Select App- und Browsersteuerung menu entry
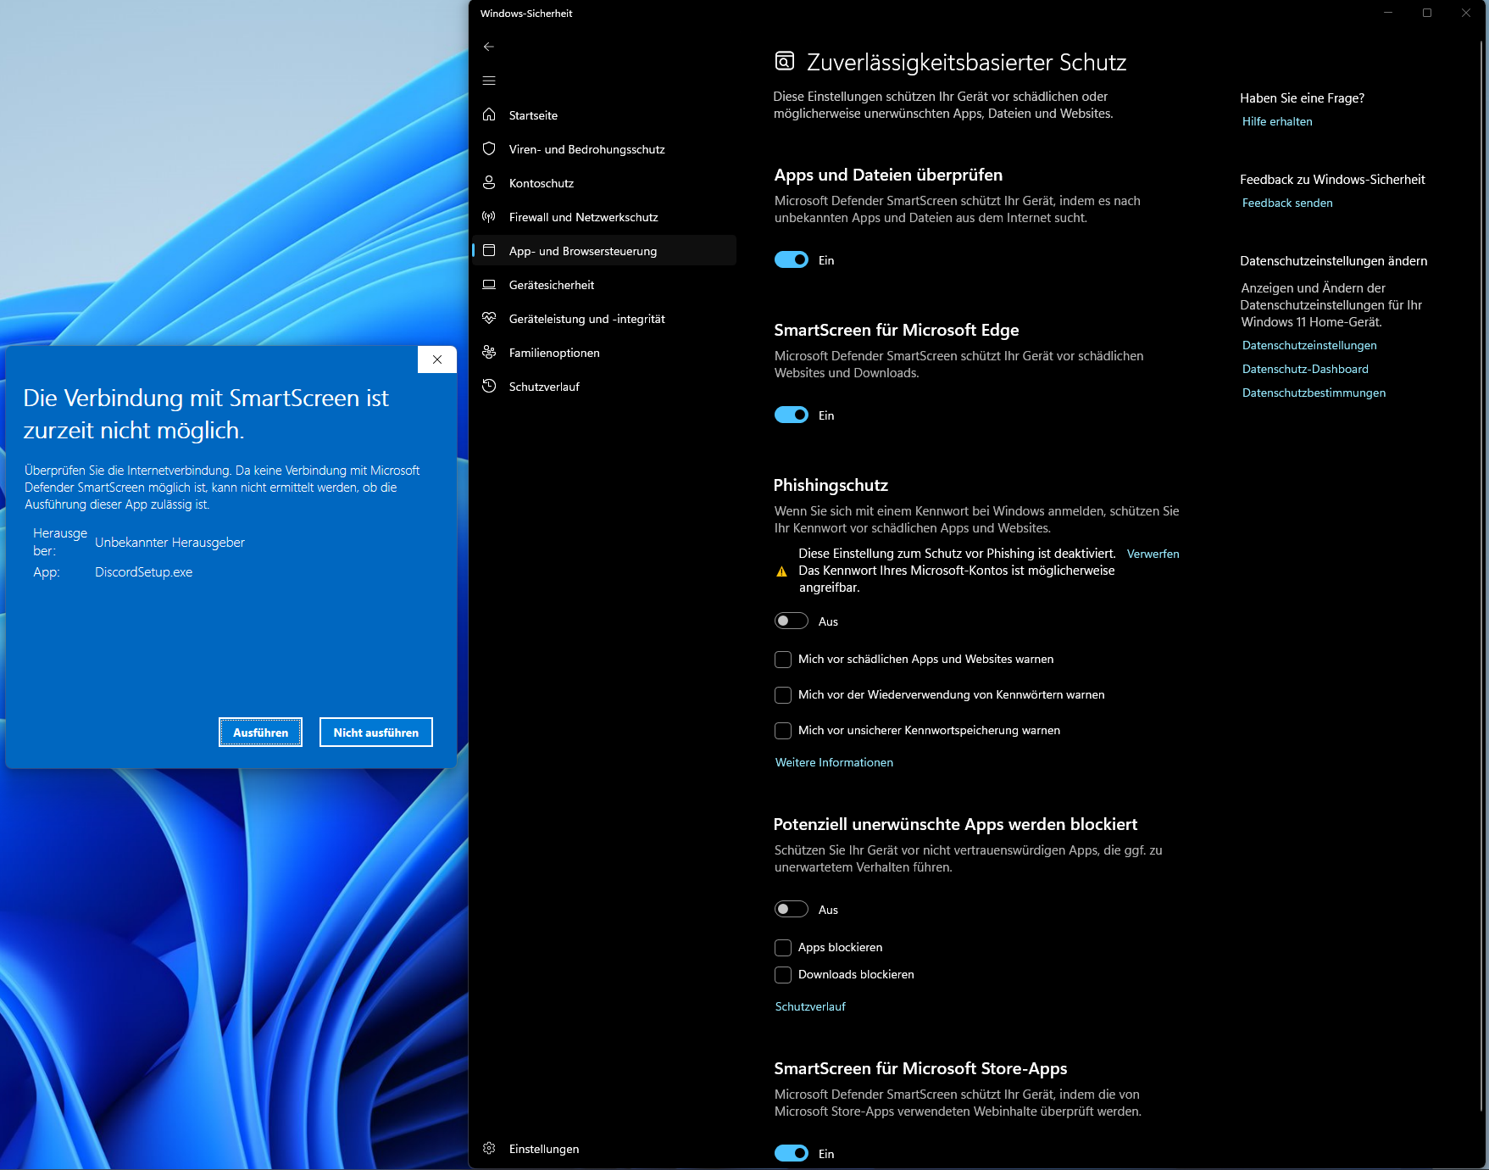 pos(604,250)
